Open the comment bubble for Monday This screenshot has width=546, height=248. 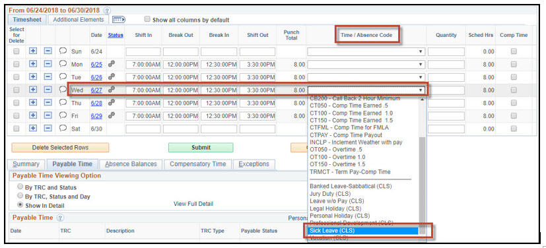click(x=63, y=64)
